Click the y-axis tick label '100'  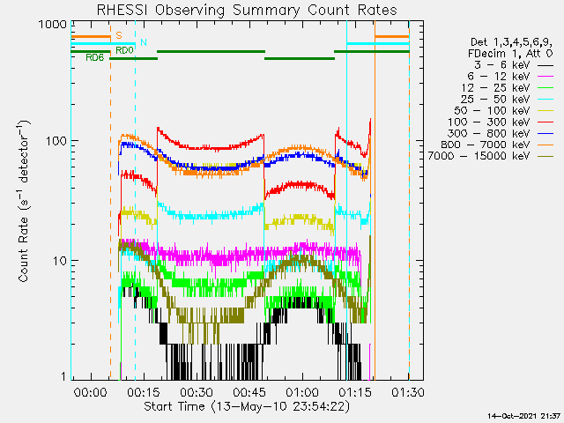point(56,141)
